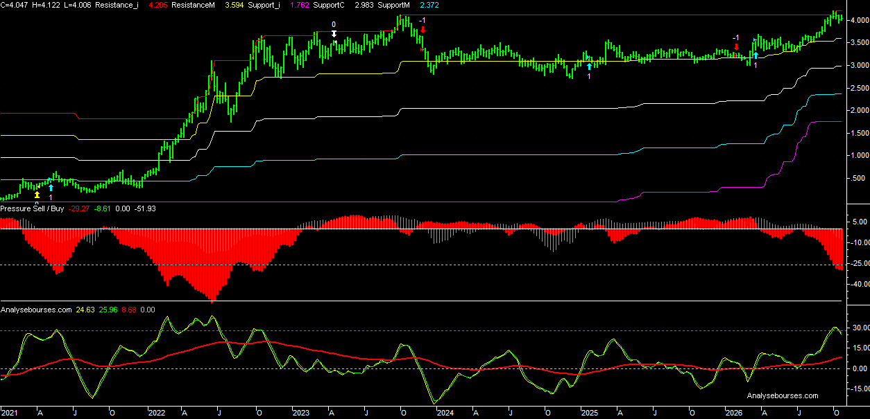The height and width of the screenshot is (419, 870).
Task: Click the Analysebourses.com oscillator title at left
Action: click(x=36, y=310)
